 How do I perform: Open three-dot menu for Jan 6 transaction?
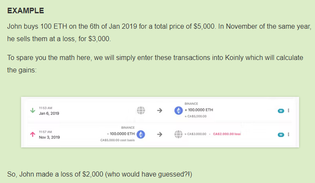[x=288, y=111]
